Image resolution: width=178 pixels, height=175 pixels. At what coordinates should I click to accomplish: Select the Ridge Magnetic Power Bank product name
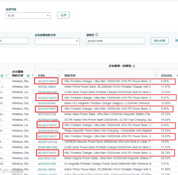point(109,131)
